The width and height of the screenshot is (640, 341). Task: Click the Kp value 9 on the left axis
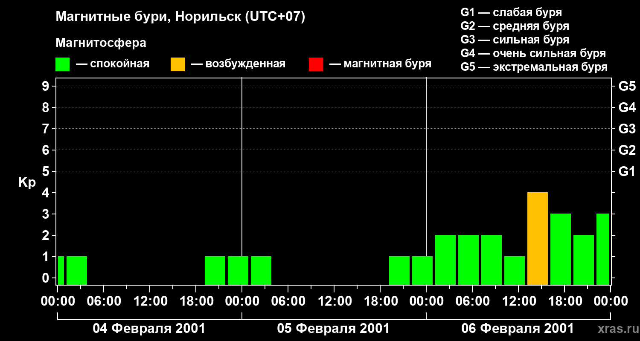[x=47, y=86]
